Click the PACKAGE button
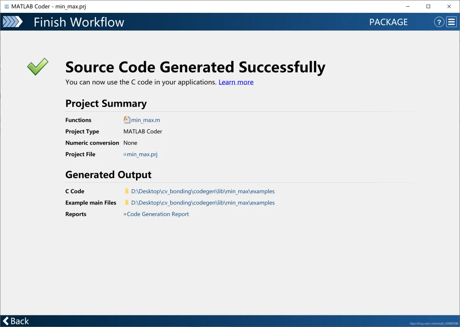 (389, 22)
